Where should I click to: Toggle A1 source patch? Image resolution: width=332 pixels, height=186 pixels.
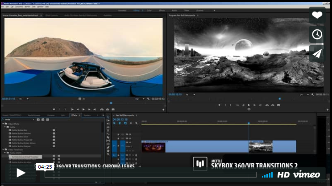pyautogui.click(x=114, y=155)
